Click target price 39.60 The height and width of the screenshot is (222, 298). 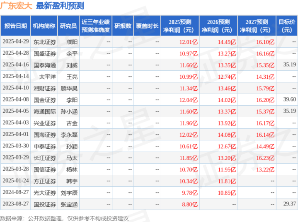pos(289,99)
